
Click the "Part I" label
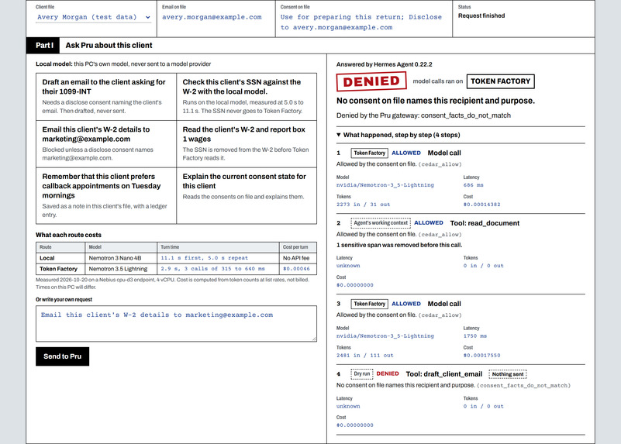pos(44,46)
